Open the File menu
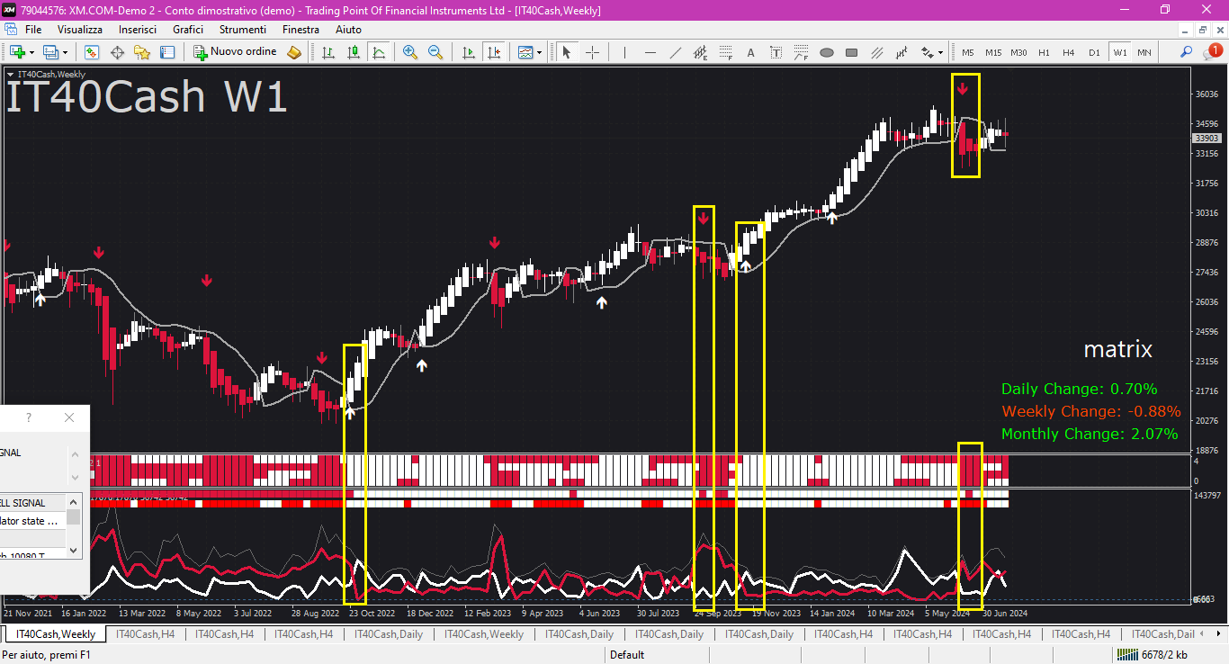 tap(33, 30)
